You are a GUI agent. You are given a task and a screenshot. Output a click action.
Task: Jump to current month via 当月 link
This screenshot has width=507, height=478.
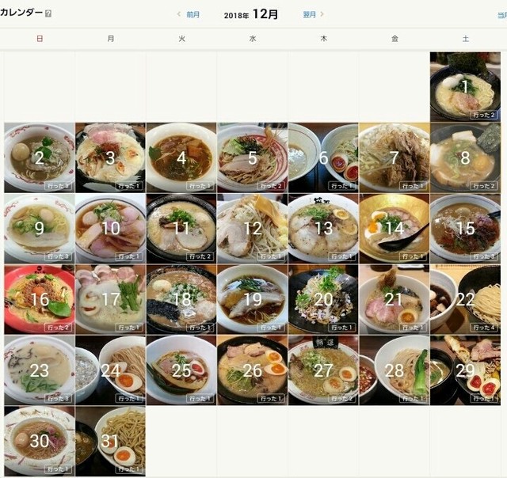coord(502,15)
